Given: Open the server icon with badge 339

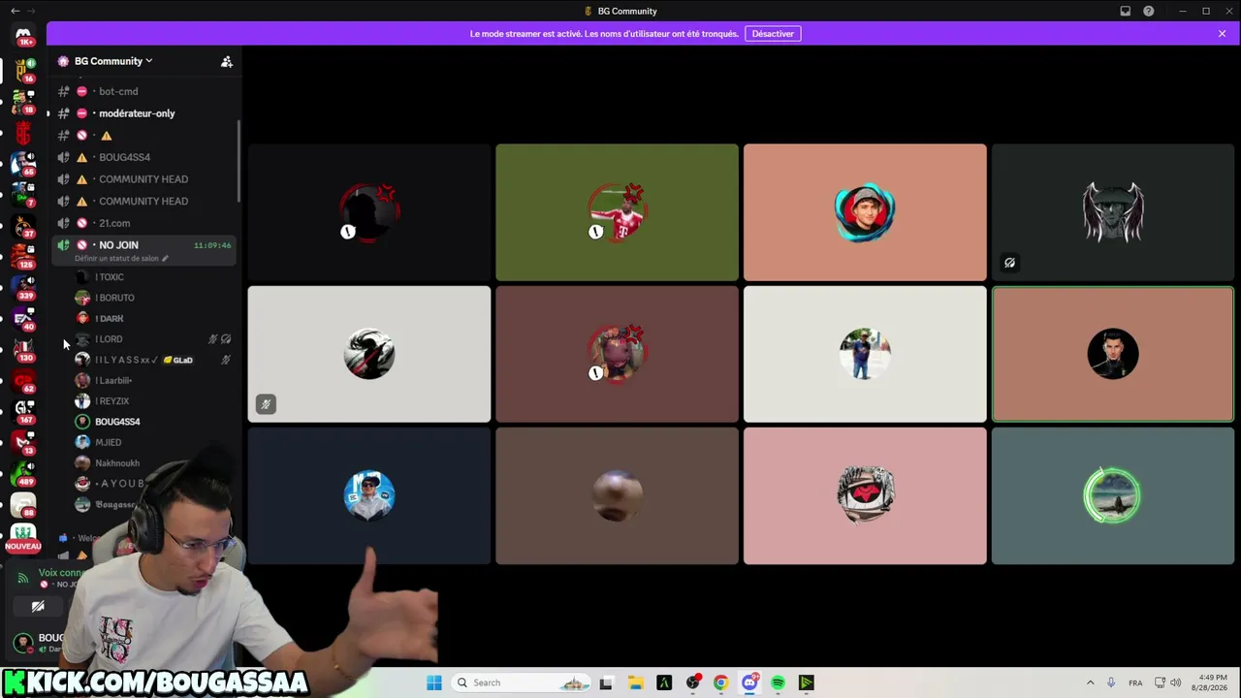Looking at the screenshot, I should (23, 288).
